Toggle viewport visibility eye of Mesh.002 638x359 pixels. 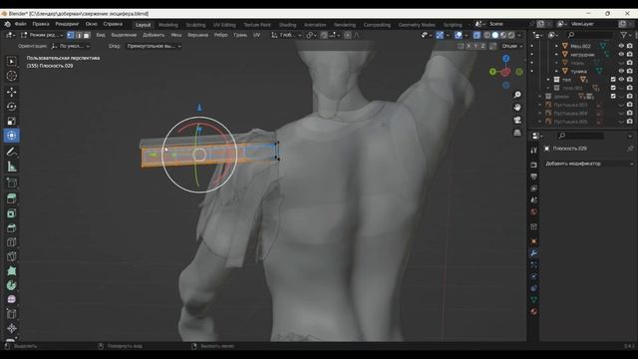point(621,46)
